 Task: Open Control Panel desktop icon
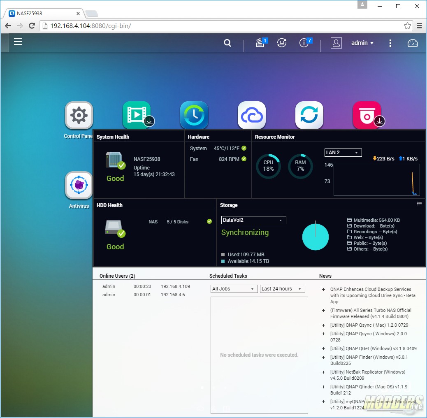79,115
